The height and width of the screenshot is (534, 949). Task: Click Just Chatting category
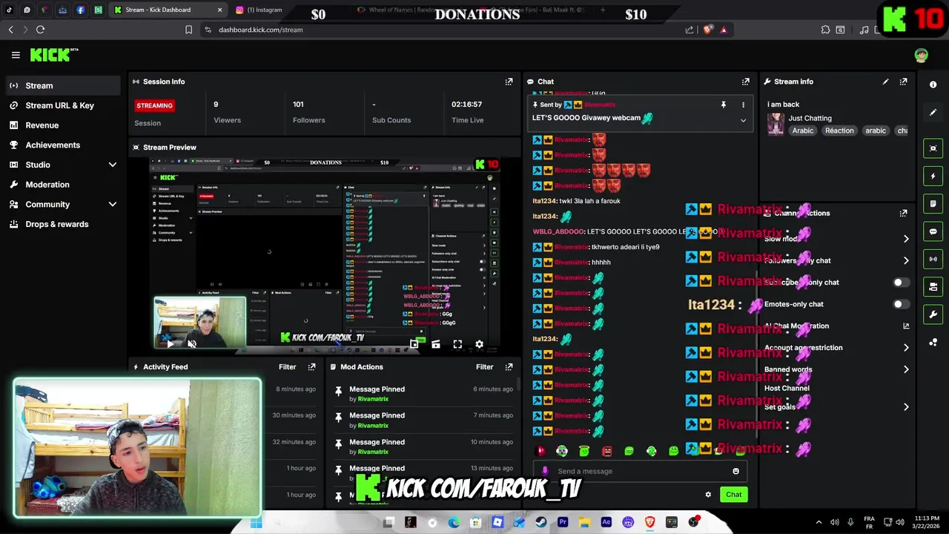810,118
